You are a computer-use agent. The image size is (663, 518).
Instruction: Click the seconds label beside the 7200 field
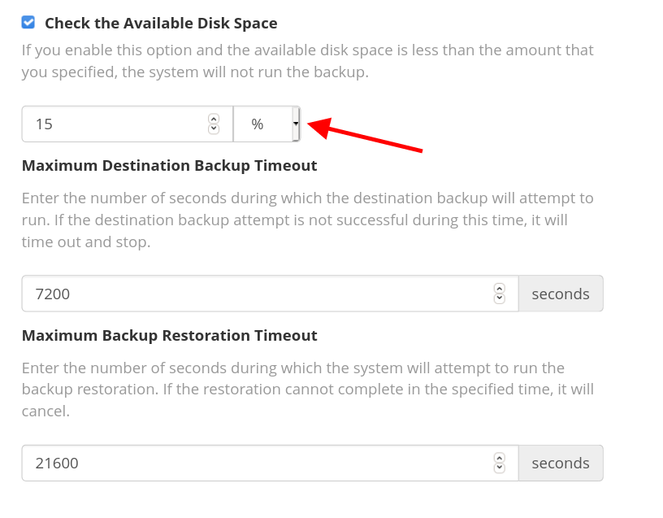click(x=561, y=294)
